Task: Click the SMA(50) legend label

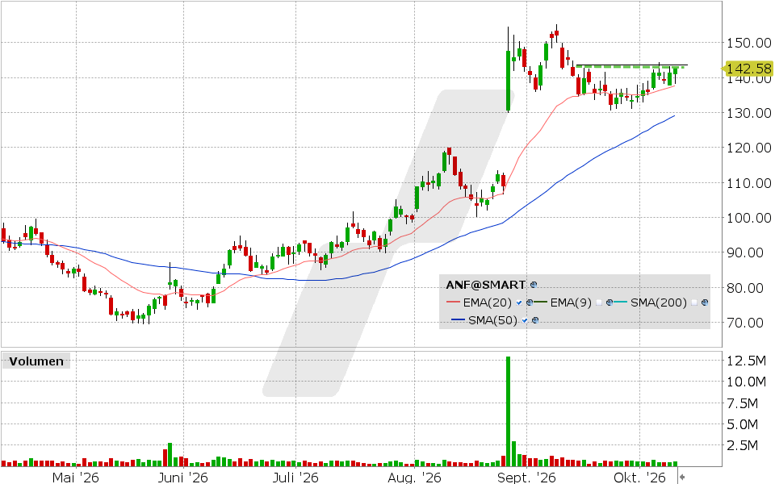Action: [492, 320]
